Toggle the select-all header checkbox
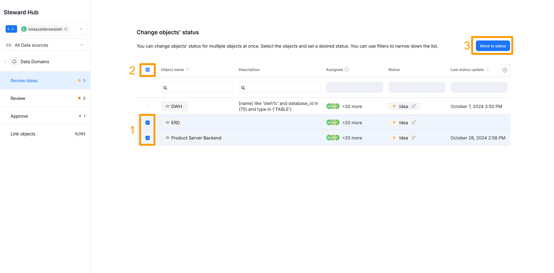 tap(148, 70)
